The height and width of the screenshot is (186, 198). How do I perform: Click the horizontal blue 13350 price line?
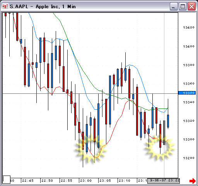(90, 93)
